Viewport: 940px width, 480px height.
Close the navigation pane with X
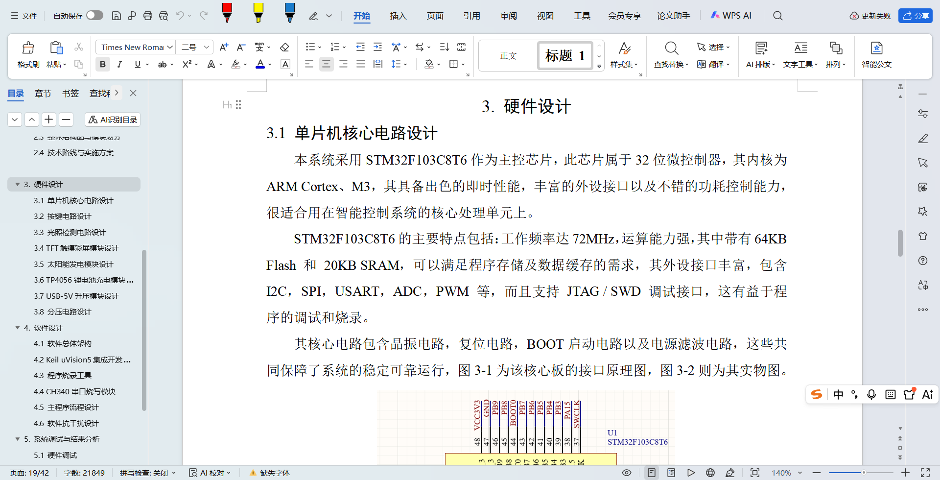pos(133,93)
